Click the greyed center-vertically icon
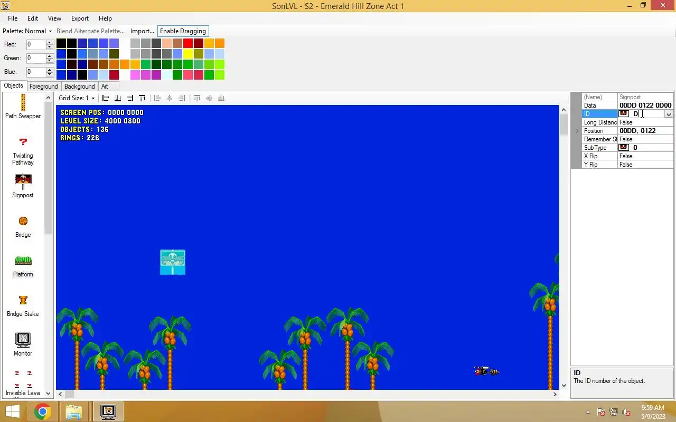Screen dimensions: 676x422 coord(209,98)
